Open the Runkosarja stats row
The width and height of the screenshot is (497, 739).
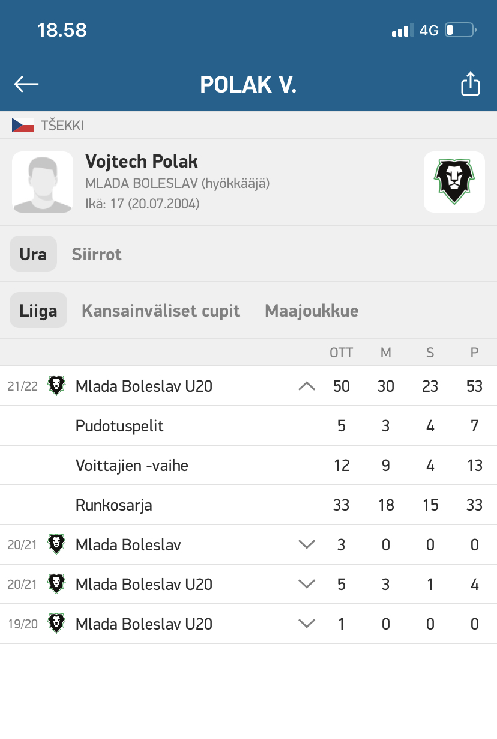(248, 505)
